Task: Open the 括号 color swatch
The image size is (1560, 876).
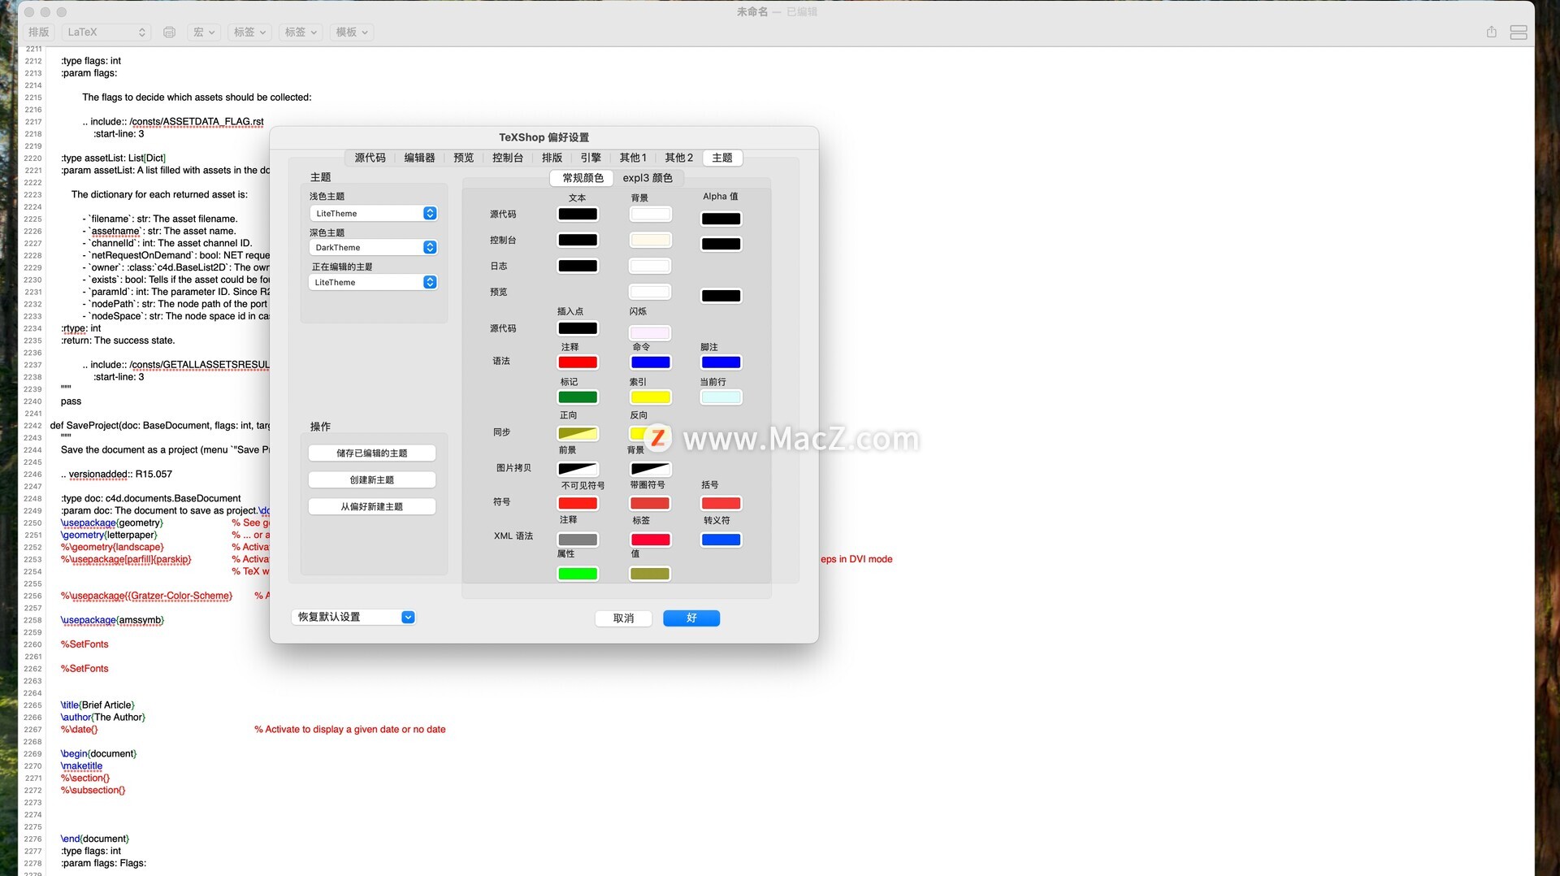Action: 721,504
